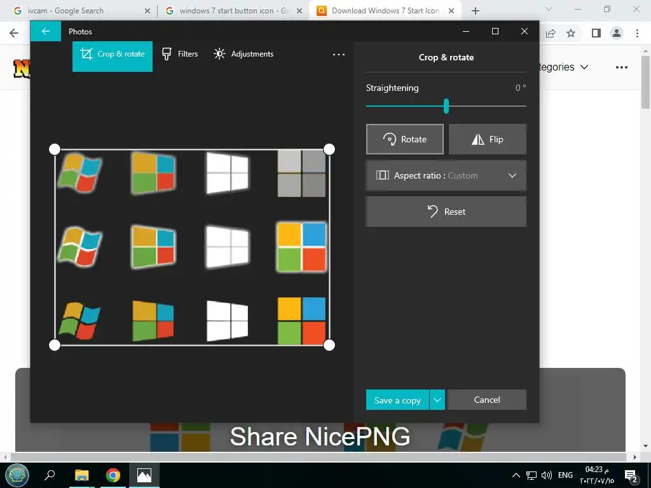Cancel the photo edit
651x488 pixels.
(x=487, y=400)
